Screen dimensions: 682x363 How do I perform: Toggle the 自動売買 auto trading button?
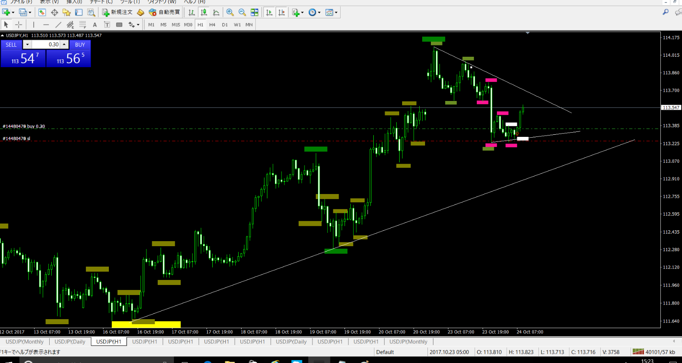[164, 13]
